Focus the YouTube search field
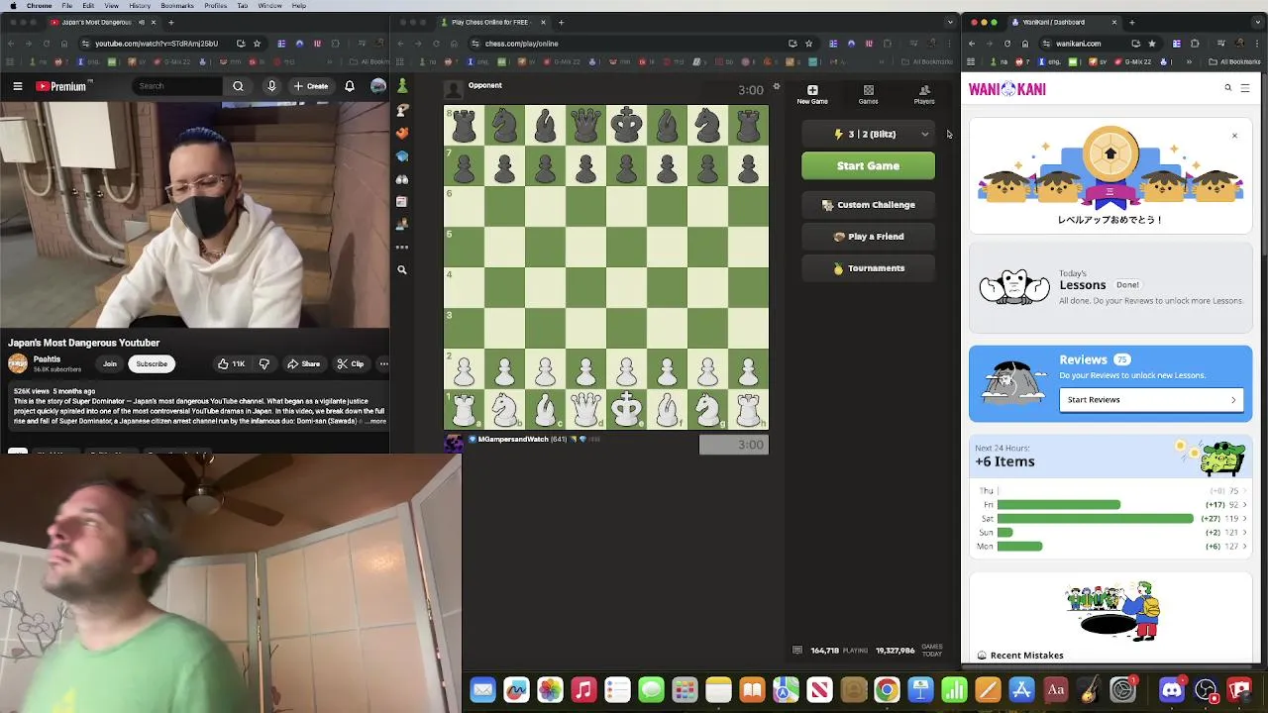The height and width of the screenshot is (713, 1268). coord(178,86)
